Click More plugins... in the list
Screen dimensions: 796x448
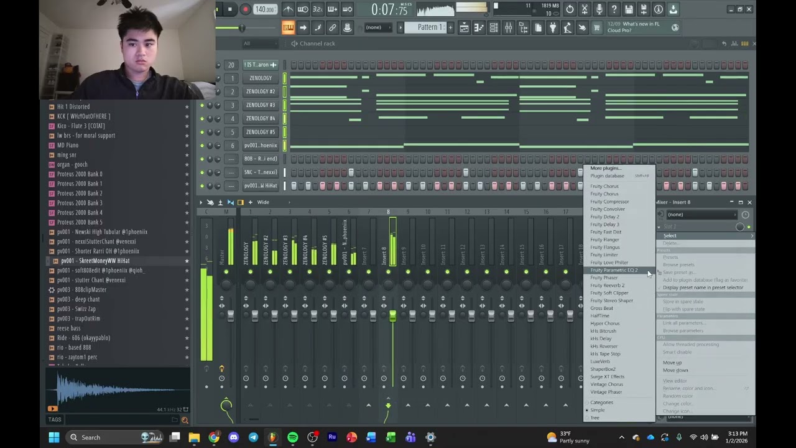pyautogui.click(x=619, y=168)
